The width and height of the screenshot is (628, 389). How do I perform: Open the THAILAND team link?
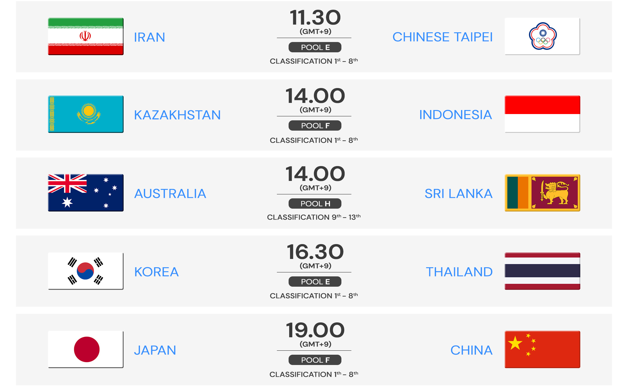pos(459,272)
